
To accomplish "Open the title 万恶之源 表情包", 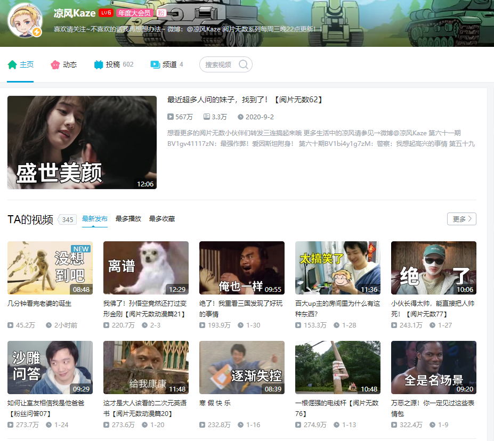I will click(x=433, y=409).
